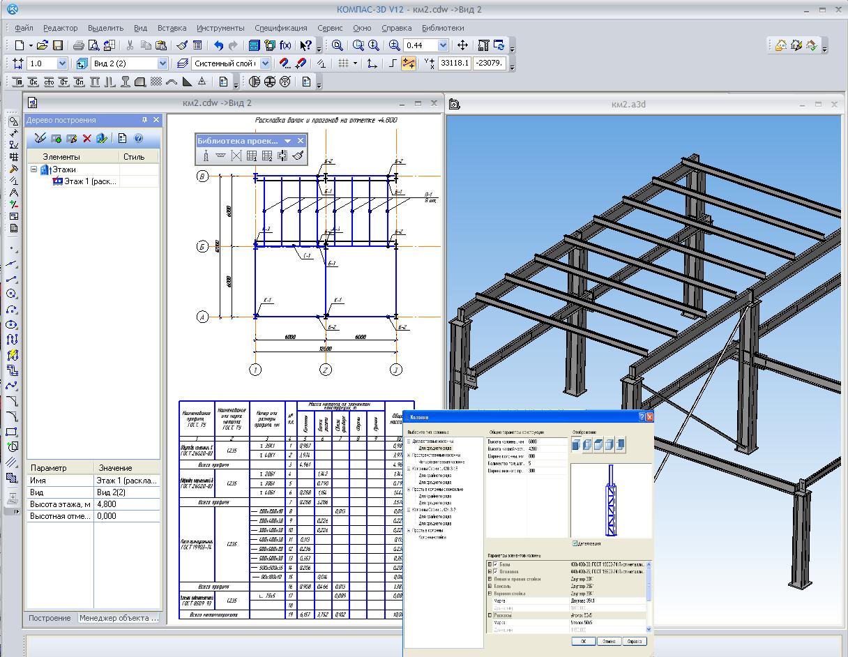This screenshot has width=848, height=657.
Task: Click the red X delete icon in tree panel
Action: (87, 139)
